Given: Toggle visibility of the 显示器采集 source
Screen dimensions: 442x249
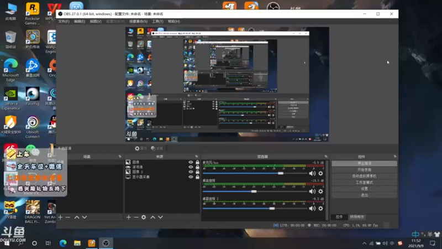Looking at the screenshot, I should click(x=191, y=177).
